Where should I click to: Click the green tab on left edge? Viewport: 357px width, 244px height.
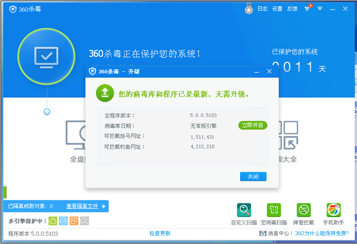tap(5, 193)
